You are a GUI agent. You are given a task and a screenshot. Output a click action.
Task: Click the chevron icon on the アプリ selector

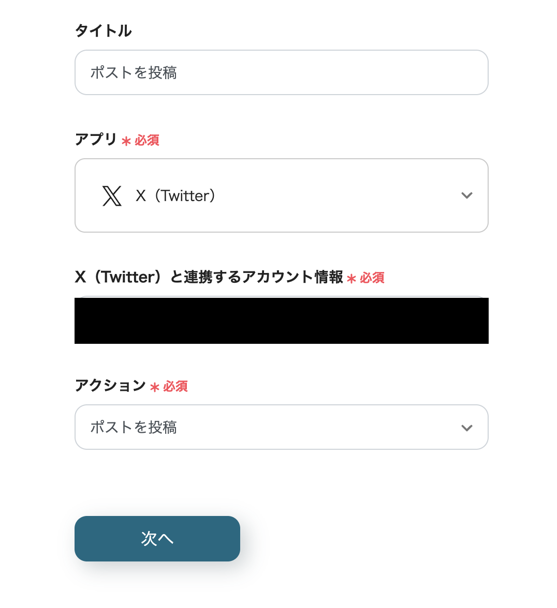466,195
